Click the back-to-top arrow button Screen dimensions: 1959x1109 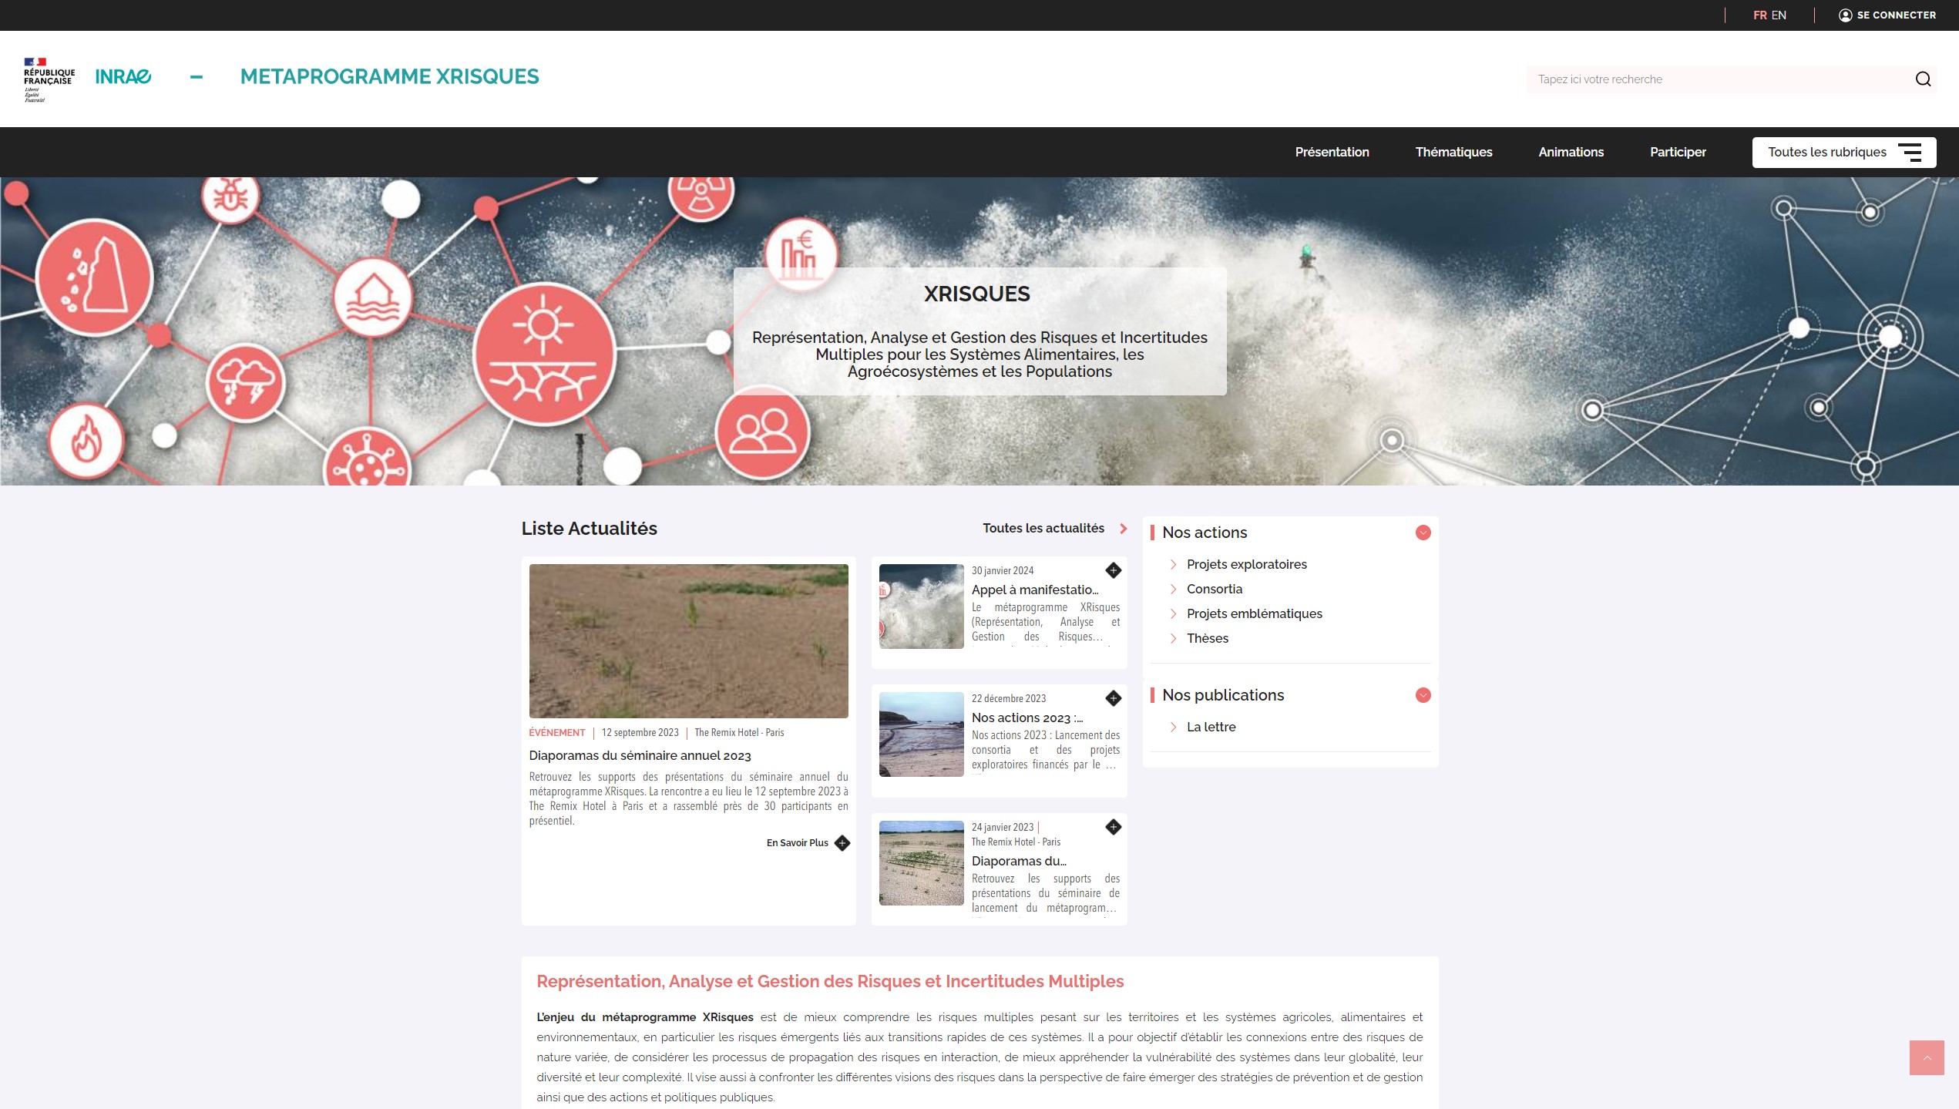click(x=1927, y=1057)
